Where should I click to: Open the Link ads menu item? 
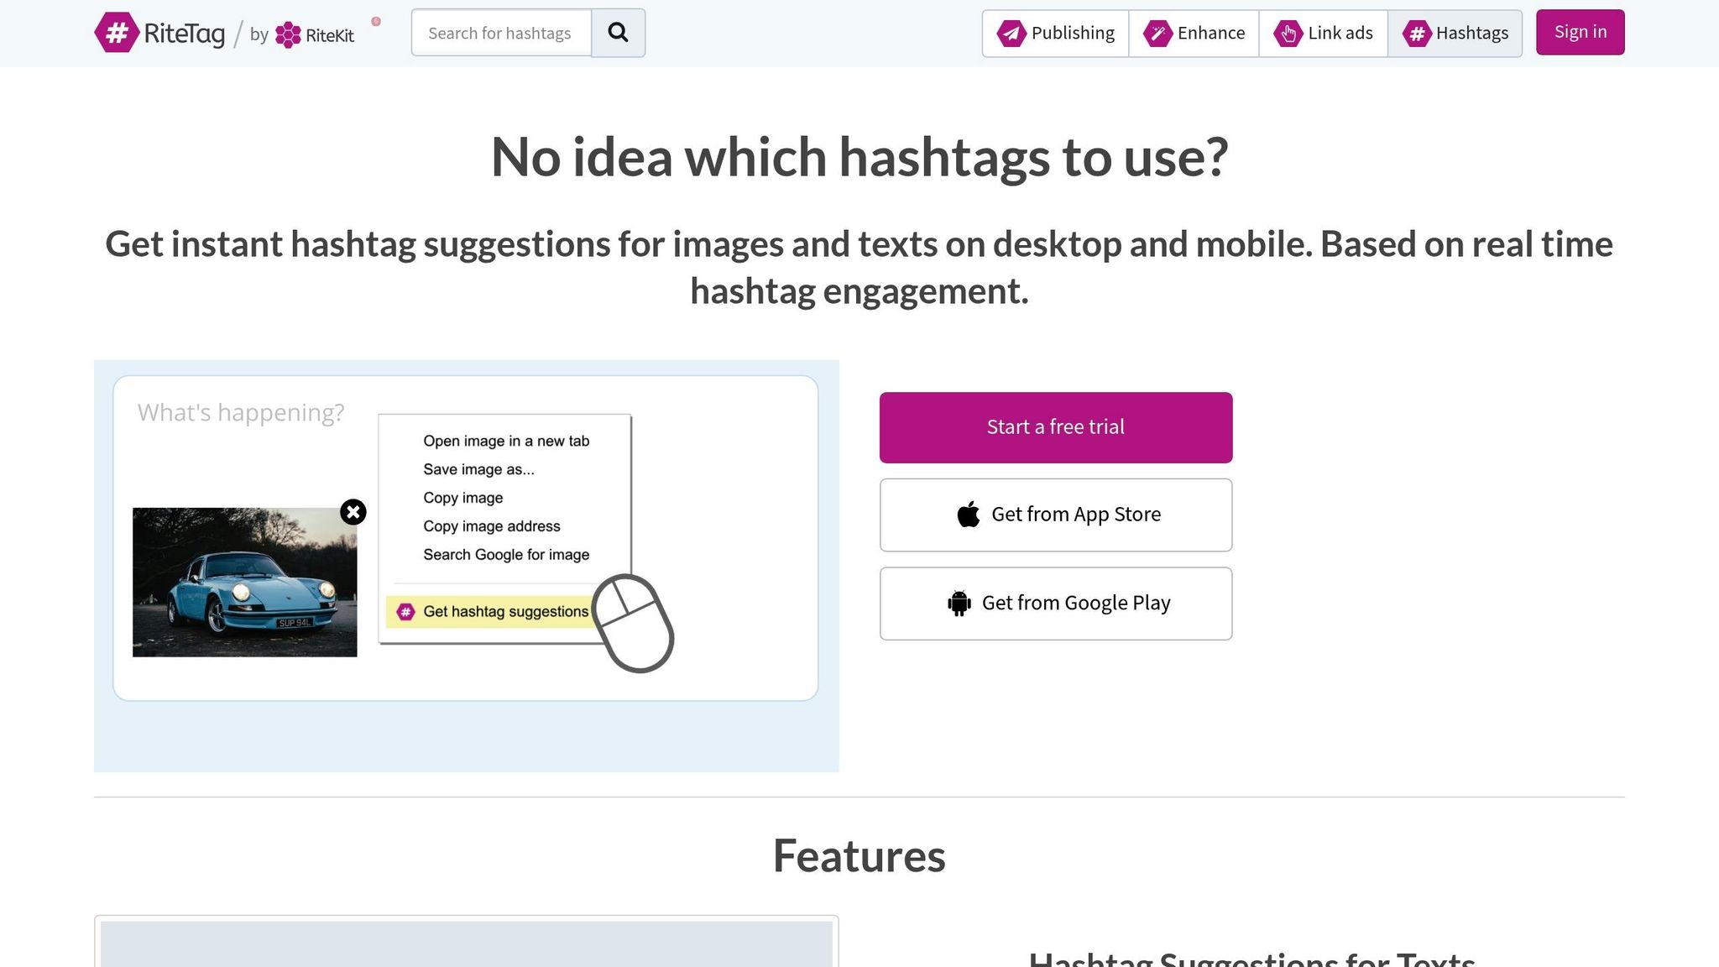click(1324, 34)
